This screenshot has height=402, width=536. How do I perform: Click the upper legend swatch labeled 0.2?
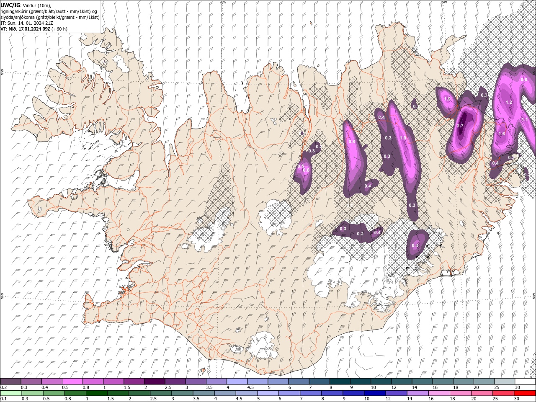pos(10,381)
